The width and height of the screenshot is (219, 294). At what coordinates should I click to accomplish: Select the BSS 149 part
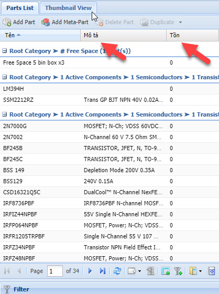[x=109, y=170]
